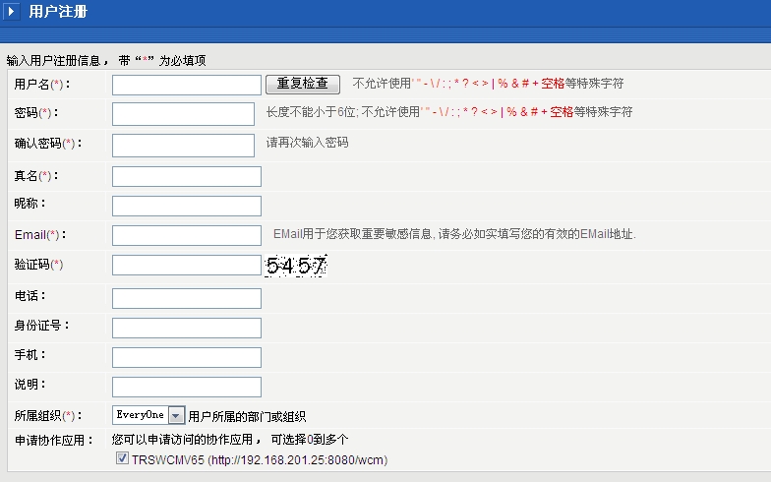Click the 用户所属的部门或组织 description text
Image resolution: width=771 pixels, height=482 pixels.
[247, 417]
